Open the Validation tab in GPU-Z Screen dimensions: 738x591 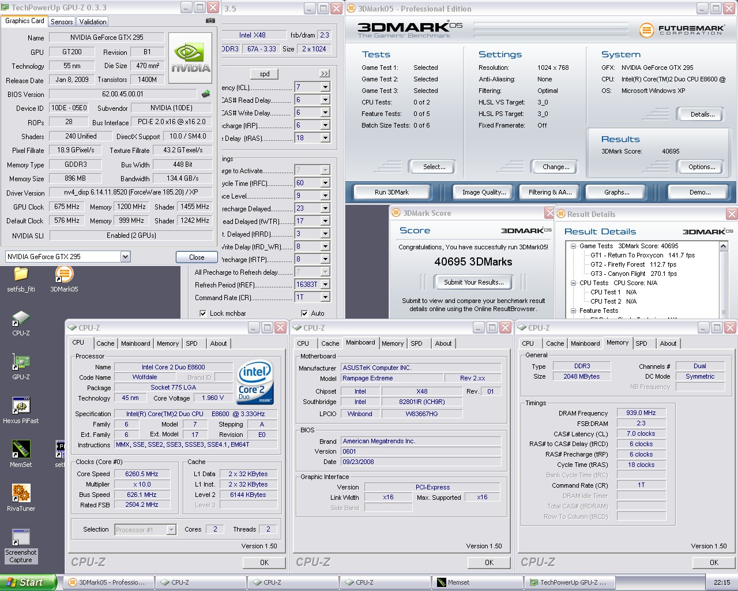(x=93, y=21)
